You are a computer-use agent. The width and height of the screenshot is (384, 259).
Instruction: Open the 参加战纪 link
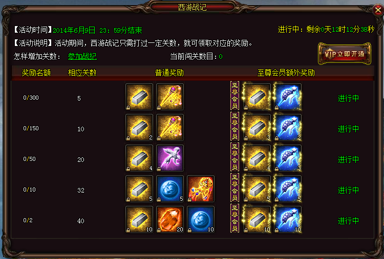(x=82, y=56)
